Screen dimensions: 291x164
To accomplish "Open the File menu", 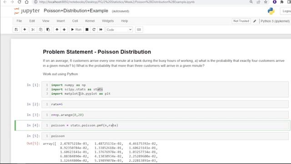I will tap(19, 21).
